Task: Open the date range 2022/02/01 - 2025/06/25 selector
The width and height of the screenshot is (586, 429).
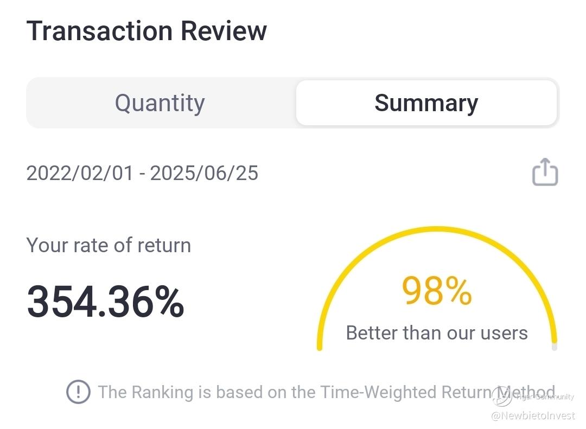Action: (142, 174)
